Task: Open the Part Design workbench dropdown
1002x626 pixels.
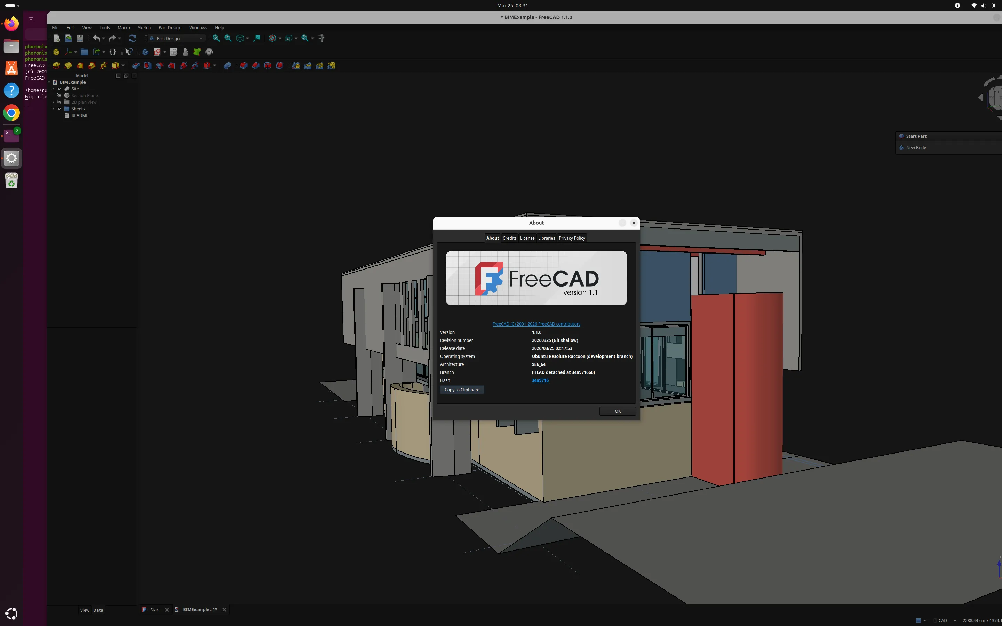Action: click(x=177, y=38)
